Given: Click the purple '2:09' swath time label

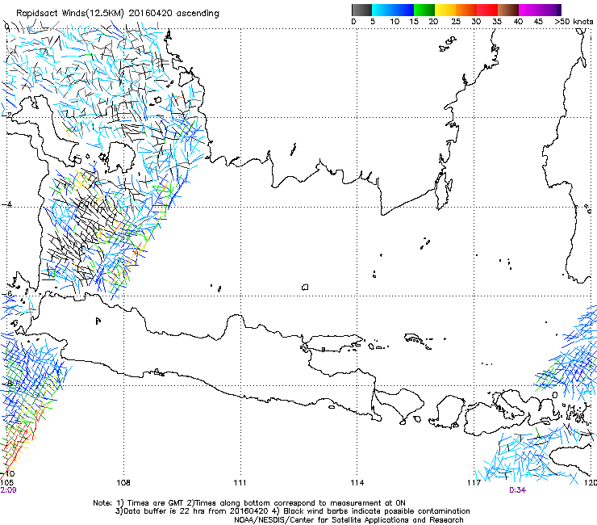Looking at the screenshot, I should click(x=8, y=490).
